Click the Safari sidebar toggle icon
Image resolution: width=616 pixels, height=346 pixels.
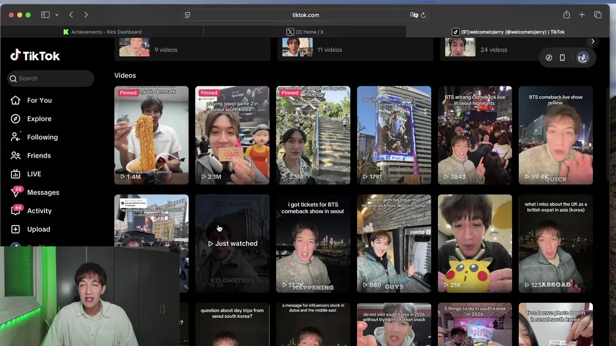(x=45, y=15)
